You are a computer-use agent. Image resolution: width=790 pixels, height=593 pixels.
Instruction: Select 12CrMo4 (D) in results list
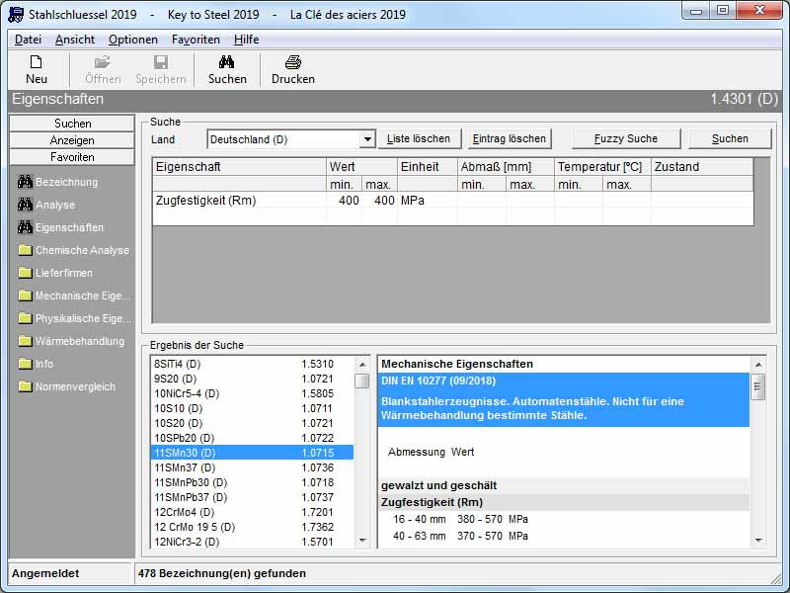click(252, 512)
